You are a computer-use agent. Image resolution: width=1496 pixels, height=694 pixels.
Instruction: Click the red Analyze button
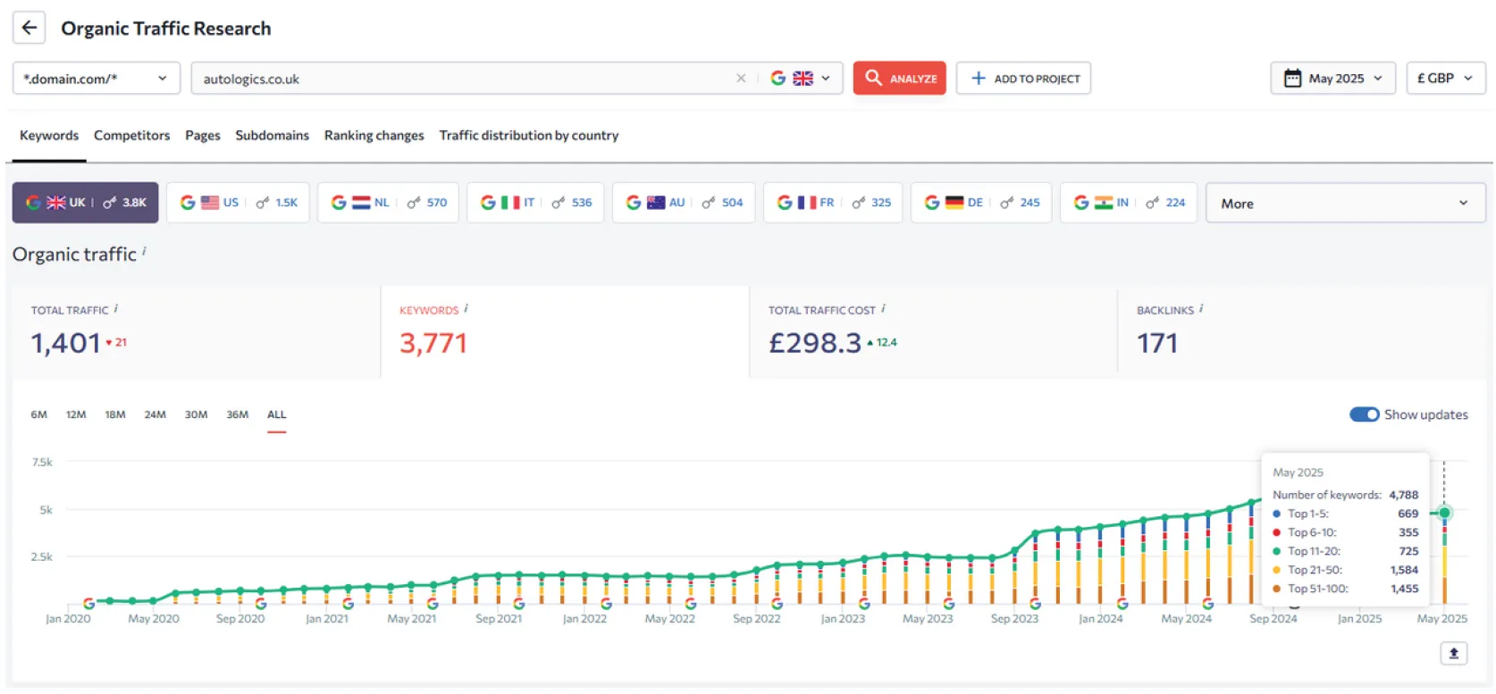[899, 79]
